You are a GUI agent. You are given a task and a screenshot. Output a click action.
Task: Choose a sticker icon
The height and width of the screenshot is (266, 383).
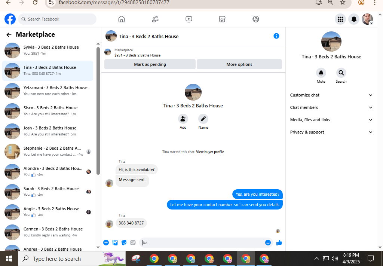(x=124, y=242)
